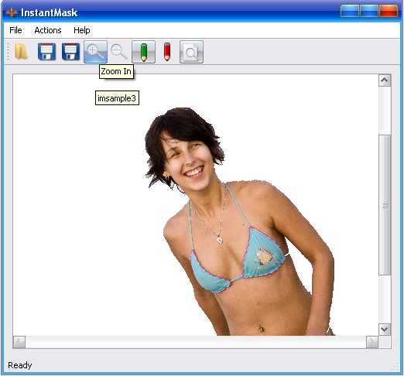Click the vertical scrollbar up arrow

click(385, 80)
